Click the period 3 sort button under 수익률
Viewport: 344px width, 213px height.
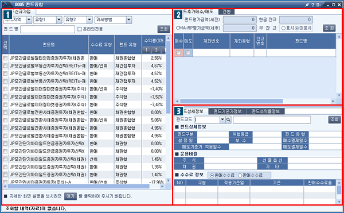click(156, 50)
